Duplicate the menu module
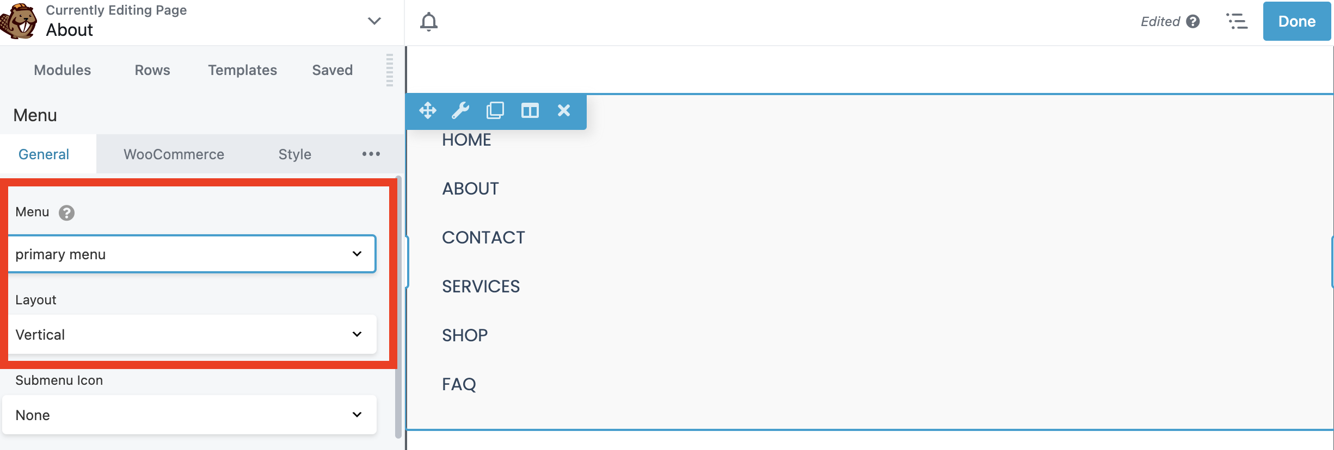Screen dimensions: 1334x450 click(495, 110)
